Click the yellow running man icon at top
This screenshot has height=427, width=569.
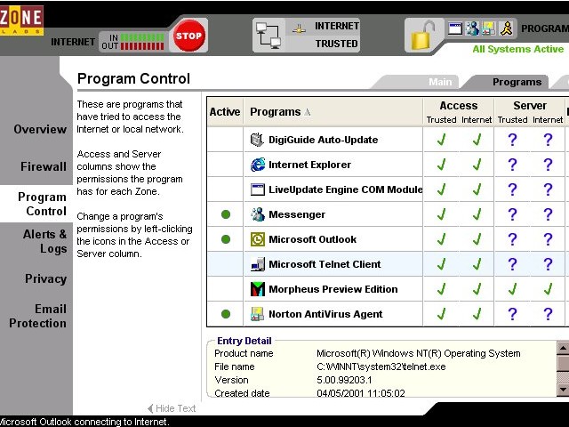click(x=507, y=28)
